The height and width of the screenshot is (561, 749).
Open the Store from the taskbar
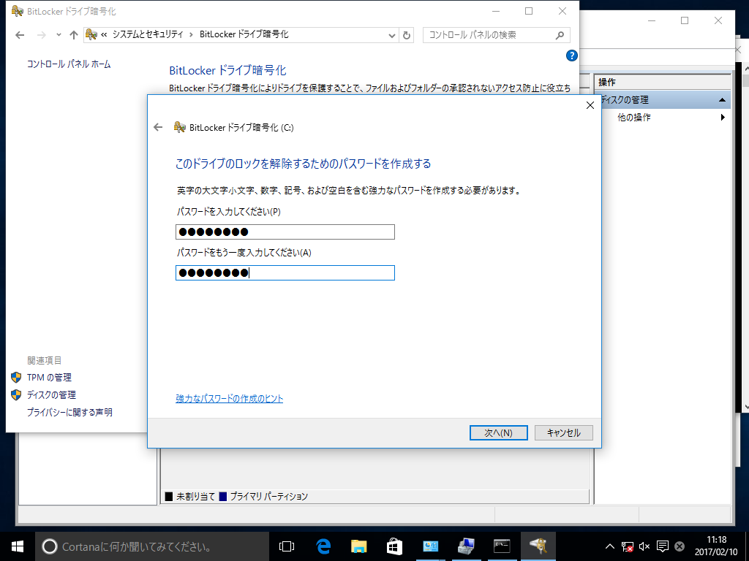394,546
